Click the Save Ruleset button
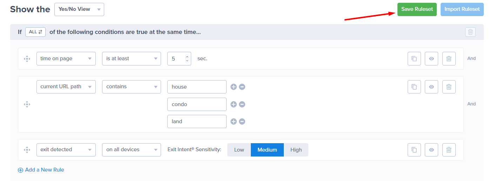This screenshot has height=181, width=502. point(417,9)
